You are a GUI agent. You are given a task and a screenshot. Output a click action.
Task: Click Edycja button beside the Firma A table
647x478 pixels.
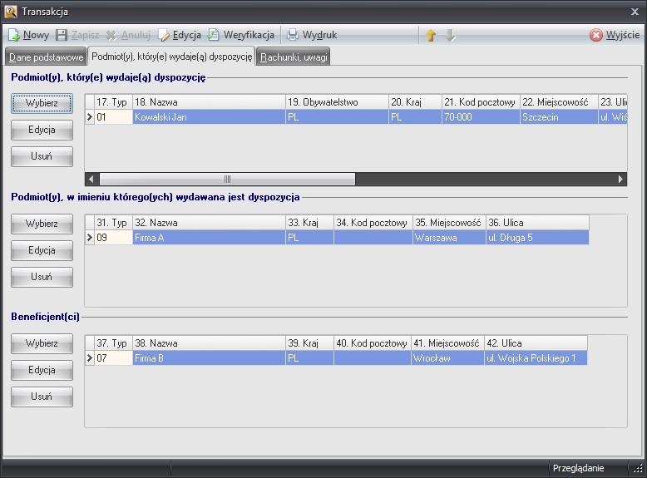(42, 250)
